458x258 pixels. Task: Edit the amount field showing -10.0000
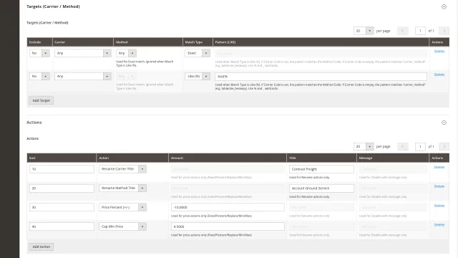pyautogui.click(x=228, y=207)
